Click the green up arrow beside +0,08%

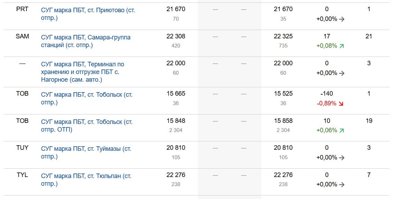(341, 46)
